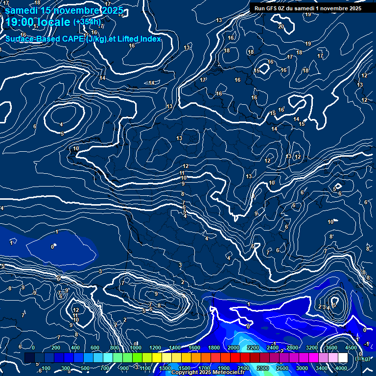Click the '3200' label above the color scale

tap(312, 348)
